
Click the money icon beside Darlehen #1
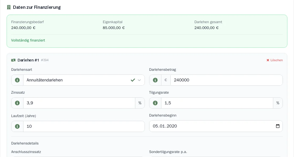tap(13, 60)
